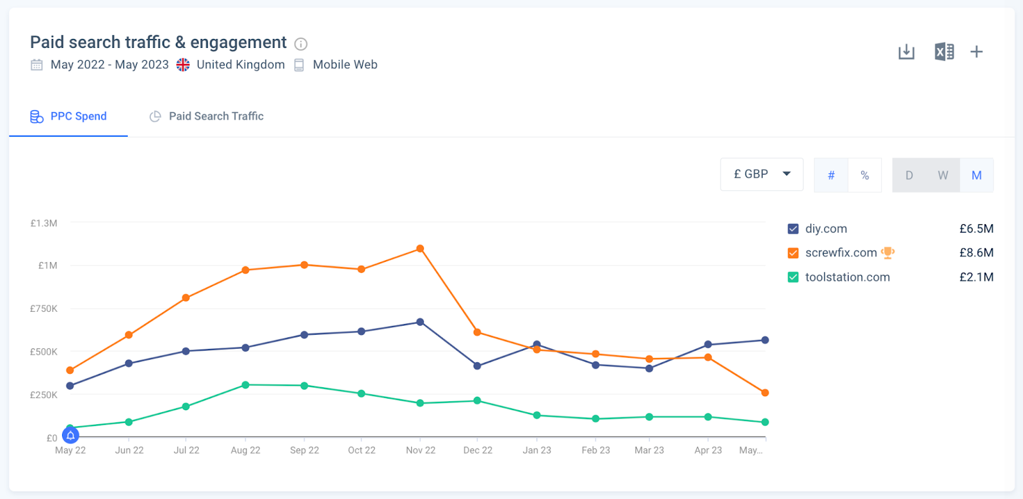The width and height of the screenshot is (1023, 499).
Task: Select the PPC Spend tab
Action: point(69,116)
